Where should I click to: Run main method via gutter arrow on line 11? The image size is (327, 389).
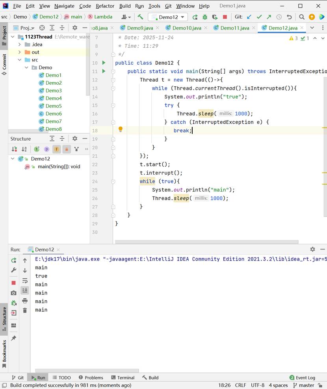pyautogui.click(x=104, y=71)
